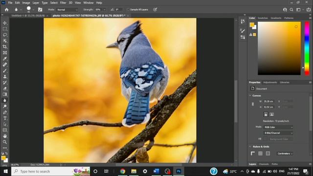Viewport: 313px width, 176px height.
Task: Select the Blur tool in toolbox
Action: pyautogui.click(x=5, y=100)
